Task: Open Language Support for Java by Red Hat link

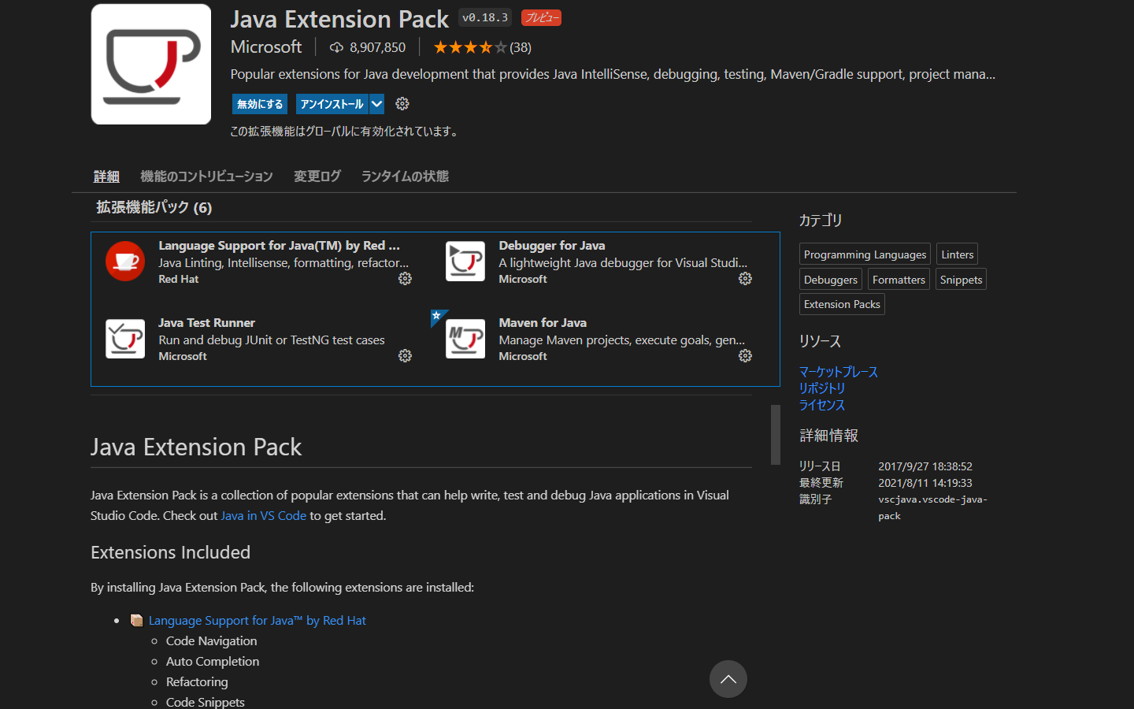Action: pyautogui.click(x=257, y=621)
